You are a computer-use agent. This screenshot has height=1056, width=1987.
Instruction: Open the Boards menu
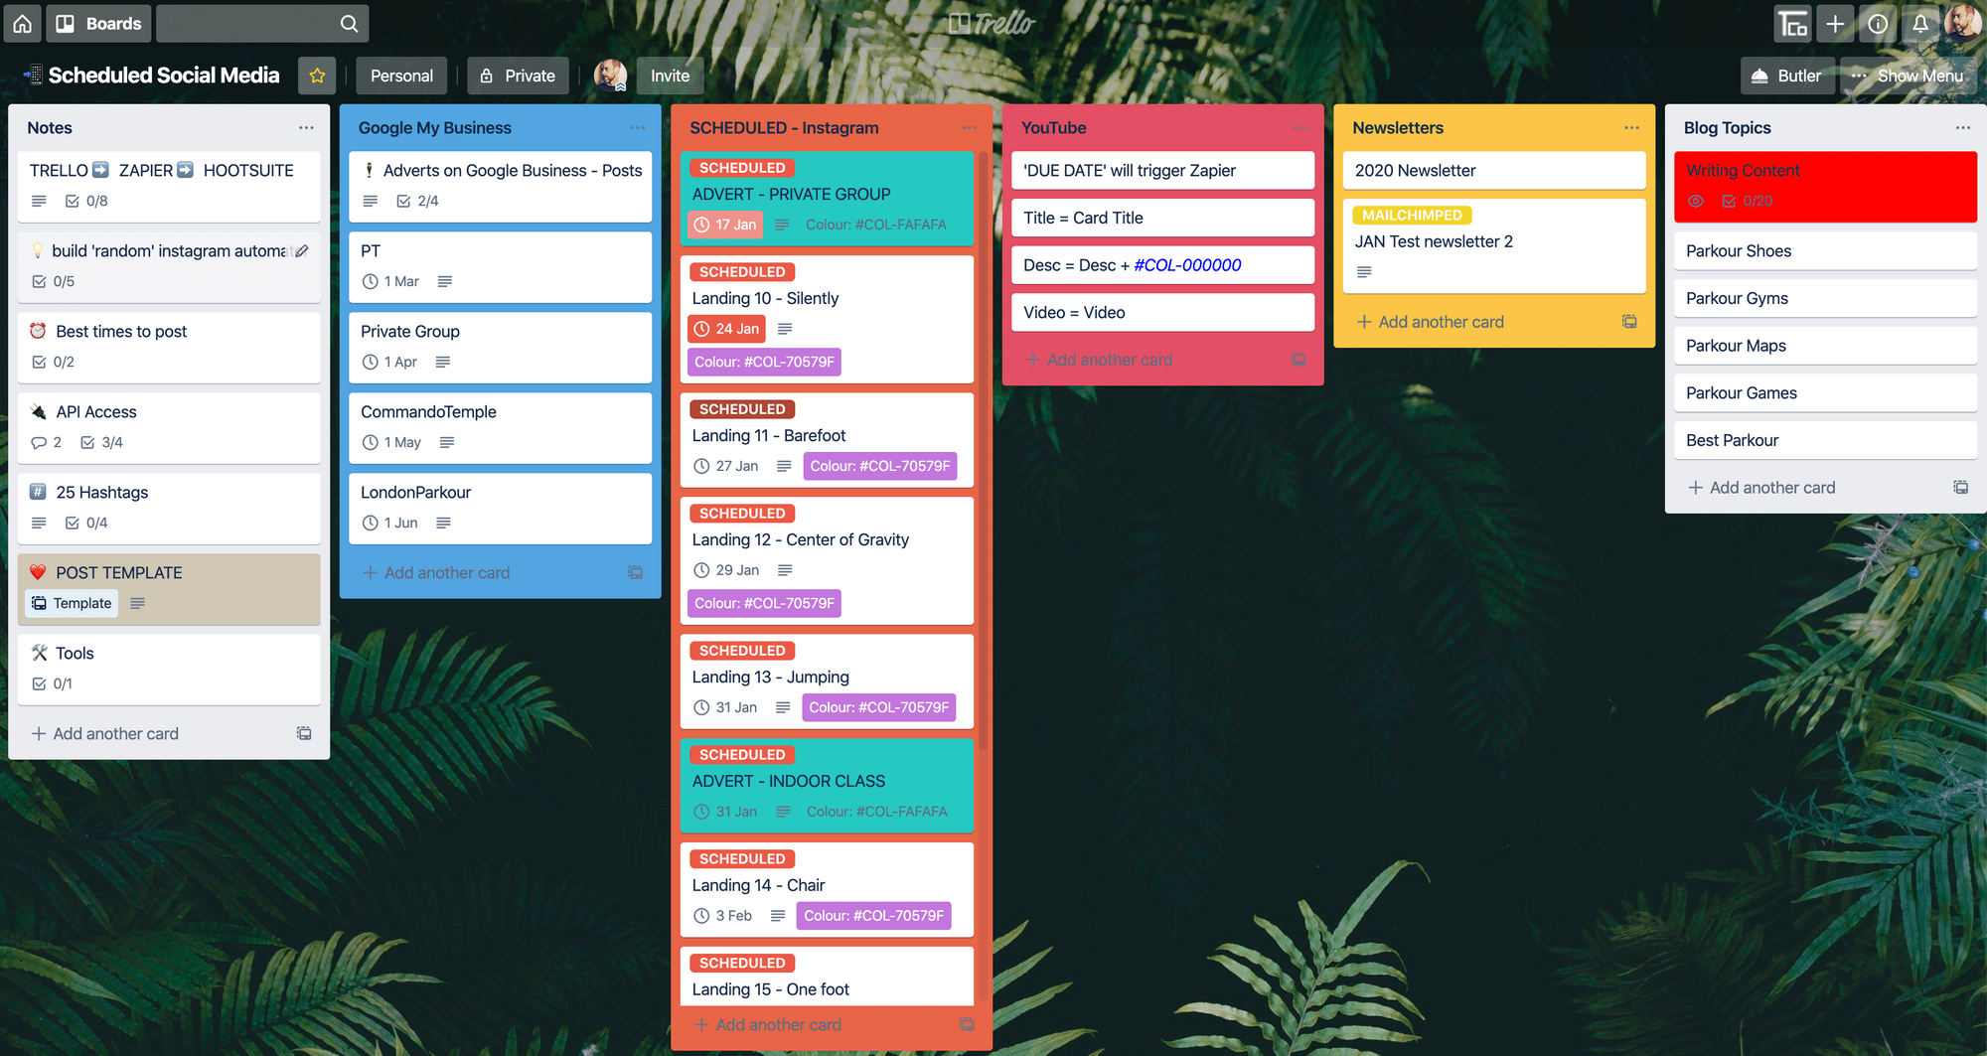click(99, 23)
